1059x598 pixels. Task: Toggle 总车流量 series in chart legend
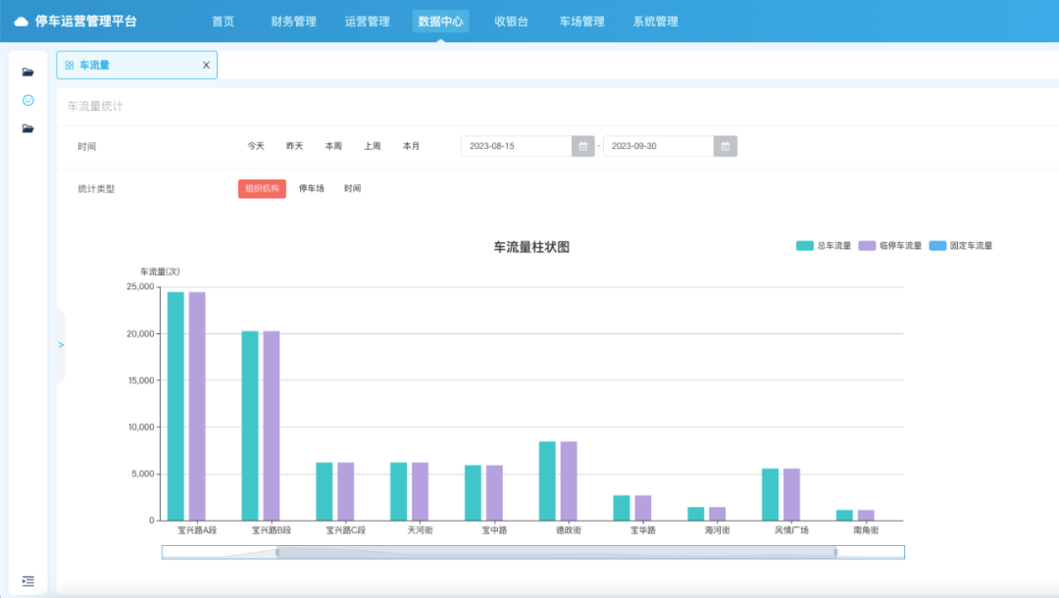[824, 246]
